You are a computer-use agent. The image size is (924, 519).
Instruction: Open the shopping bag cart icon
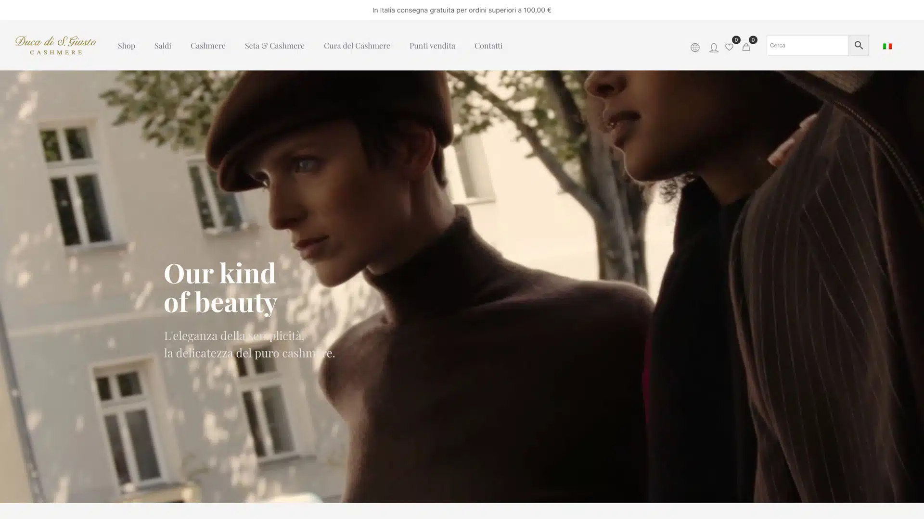click(x=746, y=47)
